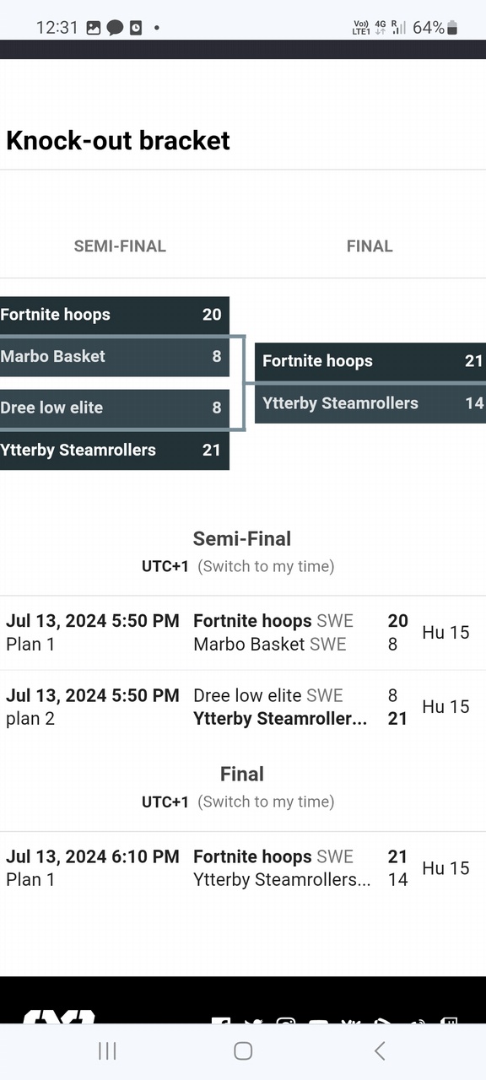The width and height of the screenshot is (486, 1080).
Task: Open Fortnite hoops final bracket entry
Action: [370, 361]
